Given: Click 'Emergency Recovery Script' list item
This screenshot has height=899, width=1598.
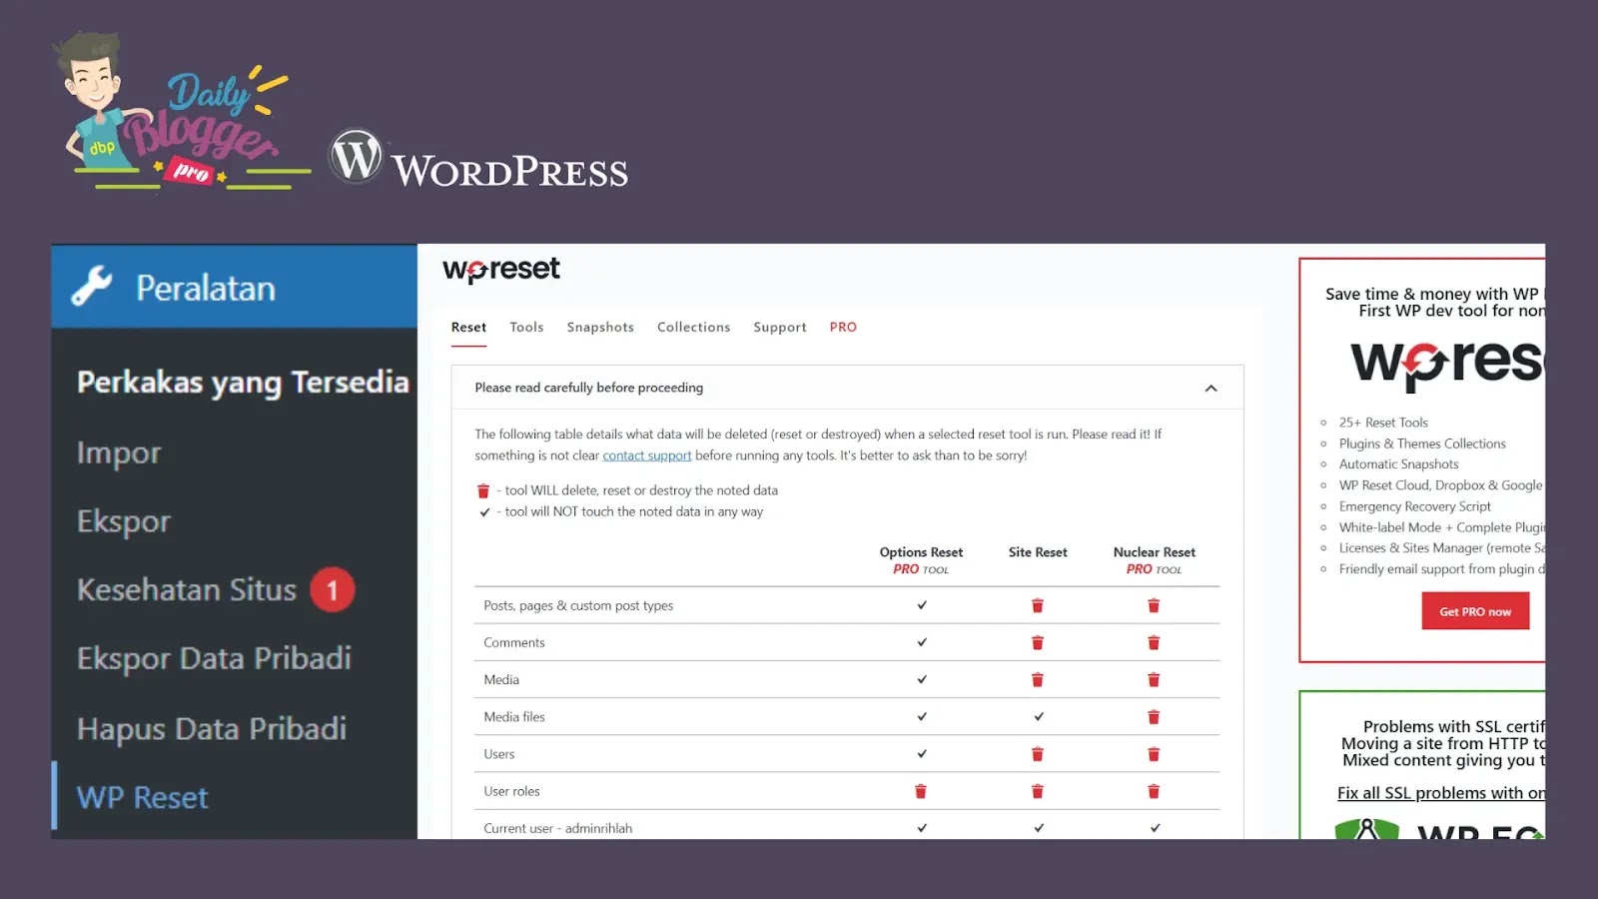Looking at the screenshot, I should pos(1414,506).
